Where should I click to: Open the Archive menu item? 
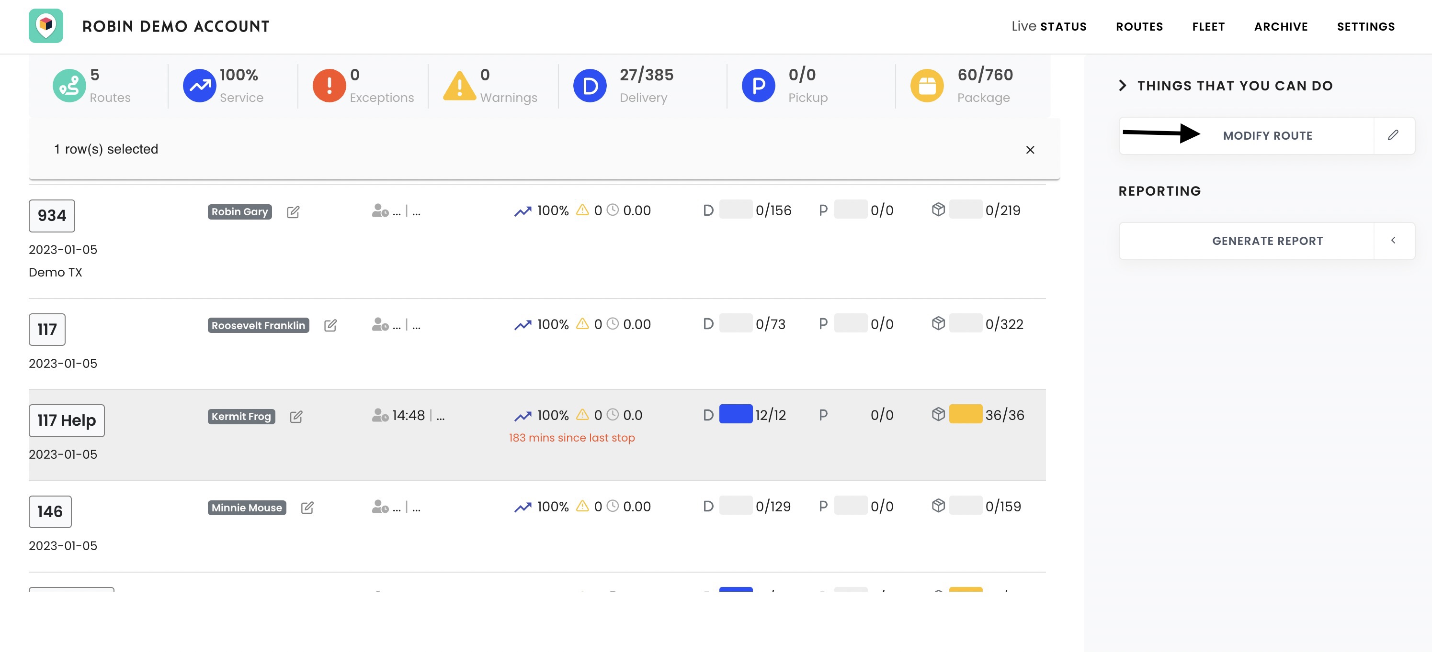[1281, 27]
